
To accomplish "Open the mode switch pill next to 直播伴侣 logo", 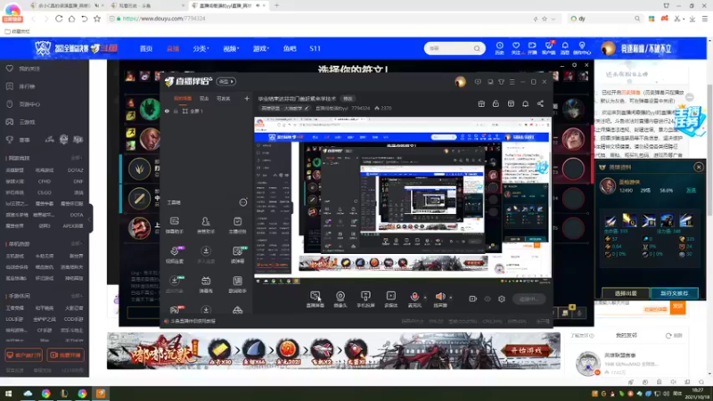I will [x=226, y=81].
